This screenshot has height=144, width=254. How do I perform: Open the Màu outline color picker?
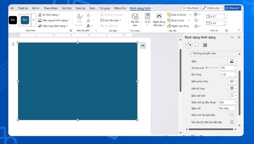click(x=233, y=61)
